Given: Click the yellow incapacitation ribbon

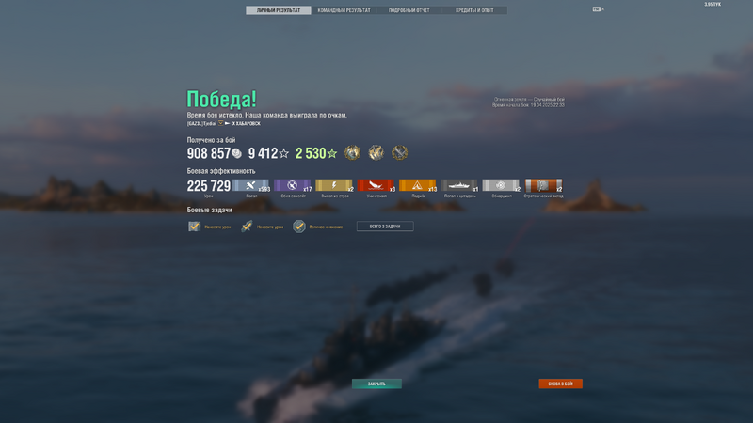Looking at the screenshot, I should coord(334,185).
